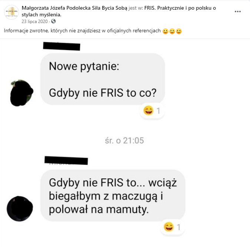Image resolution: width=250 pixels, height=247 pixels.
Task: Open Małgorzata Józefa Podolecka Siła Bycia Sobą page
Action: point(75,8)
